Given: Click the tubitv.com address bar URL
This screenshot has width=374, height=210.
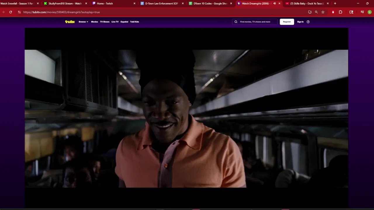Looking at the screenshot, I should [61, 12].
